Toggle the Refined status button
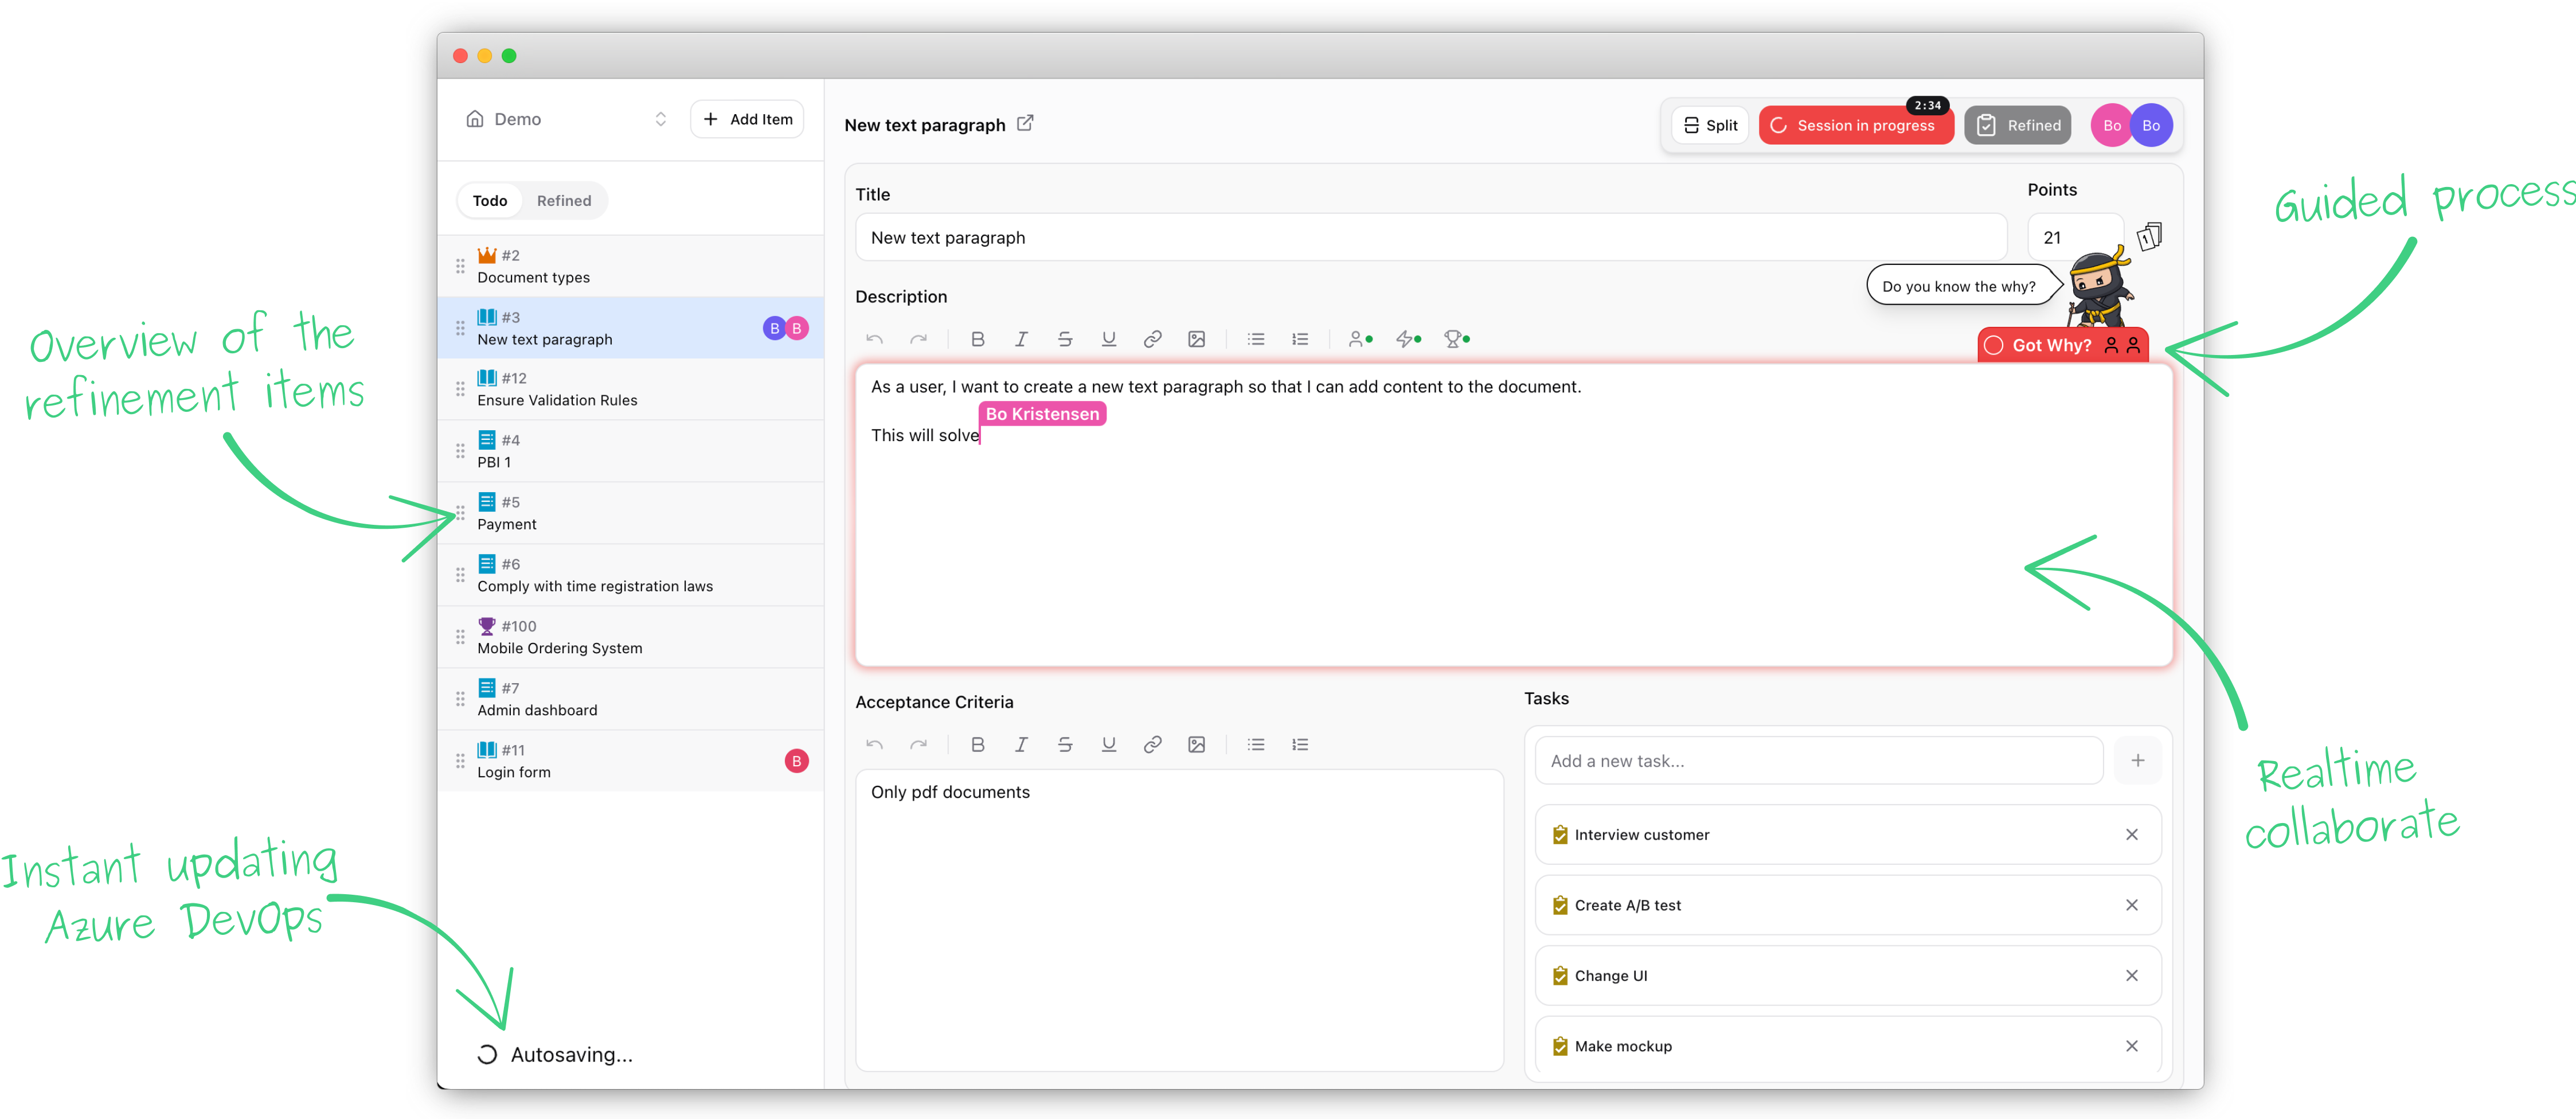This screenshot has height=1119, width=2576. coord(2018,125)
